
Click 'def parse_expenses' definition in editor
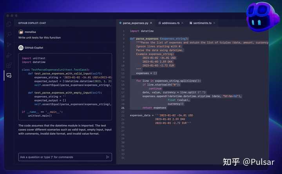[159, 38]
